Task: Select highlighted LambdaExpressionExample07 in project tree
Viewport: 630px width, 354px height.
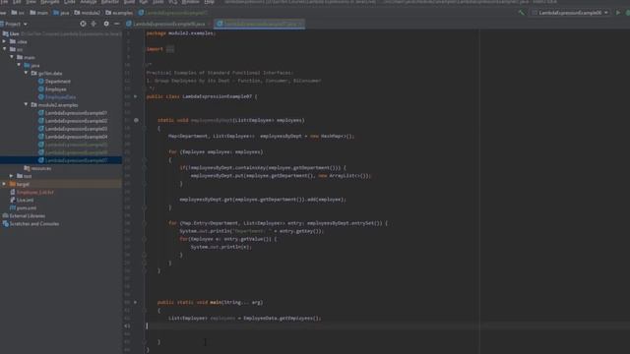Action: pos(61,160)
